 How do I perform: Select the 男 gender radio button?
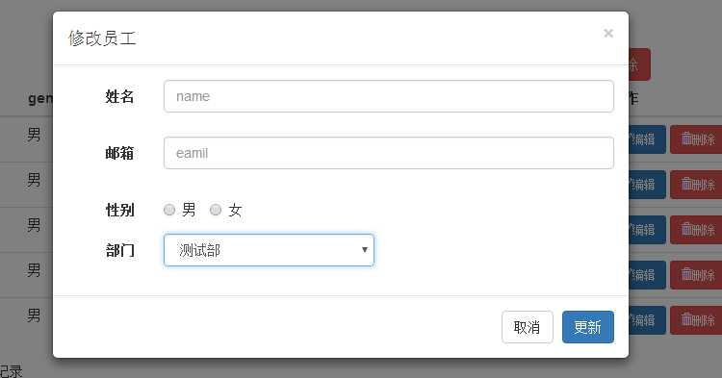click(169, 210)
